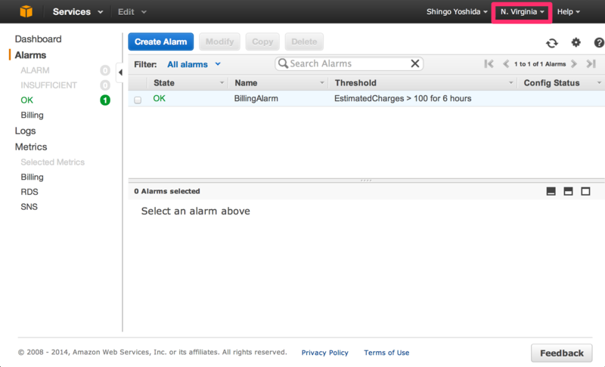Screen dimensions: 605x367
Task: Click the Delete button
Action: (304, 42)
